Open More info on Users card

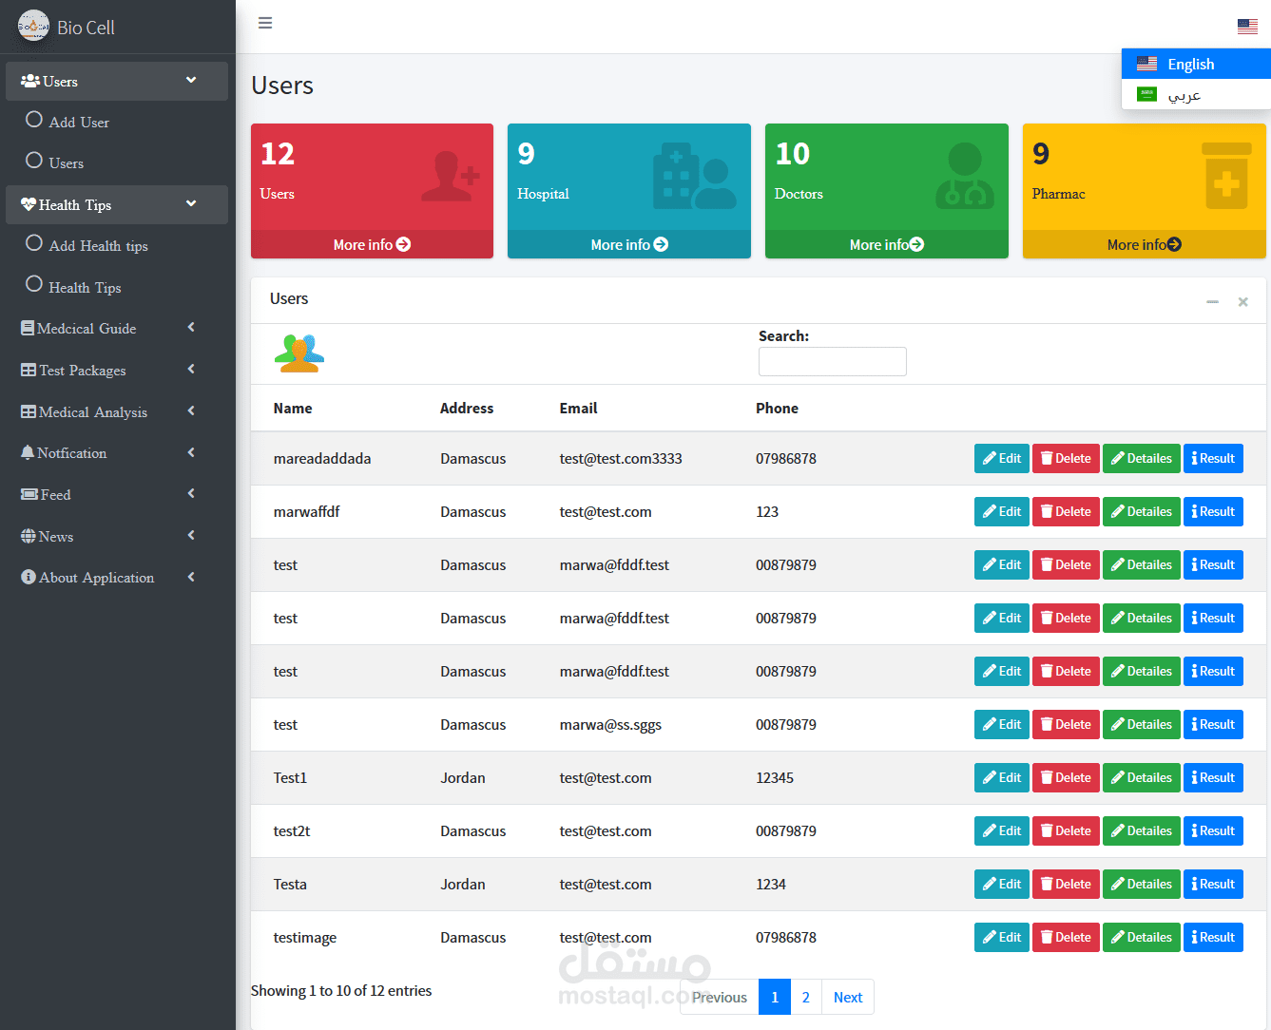(372, 244)
